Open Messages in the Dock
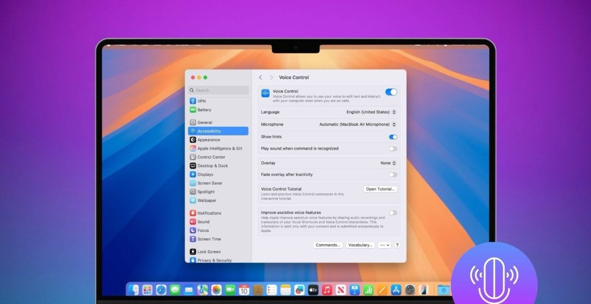Viewport: 591px width, 304px height. click(175, 290)
